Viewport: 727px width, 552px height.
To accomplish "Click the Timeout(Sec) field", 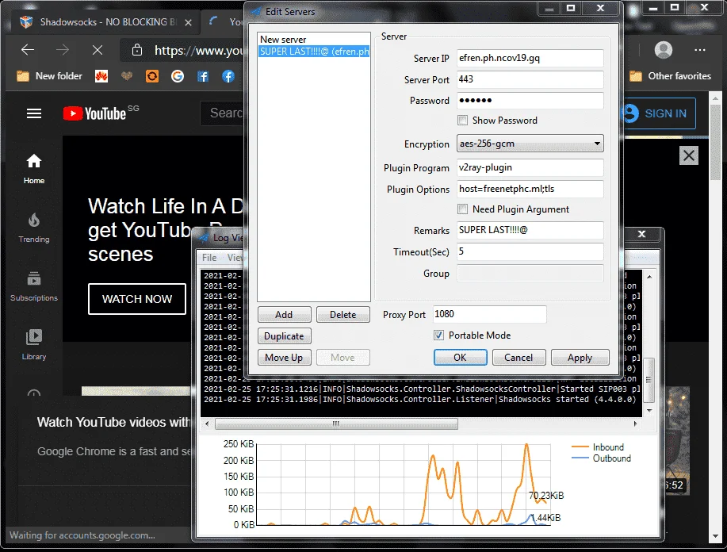I will pos(530,251).
